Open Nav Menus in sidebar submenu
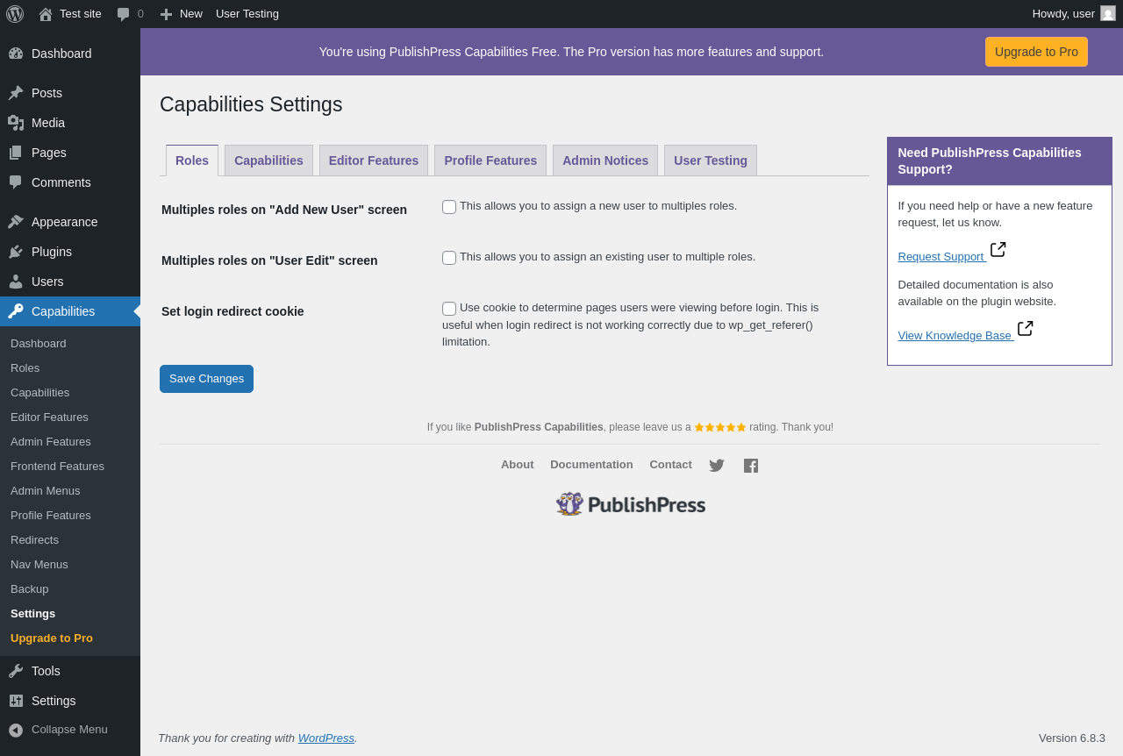Viewport: 1123px width, 756px height. click(70, 565)
